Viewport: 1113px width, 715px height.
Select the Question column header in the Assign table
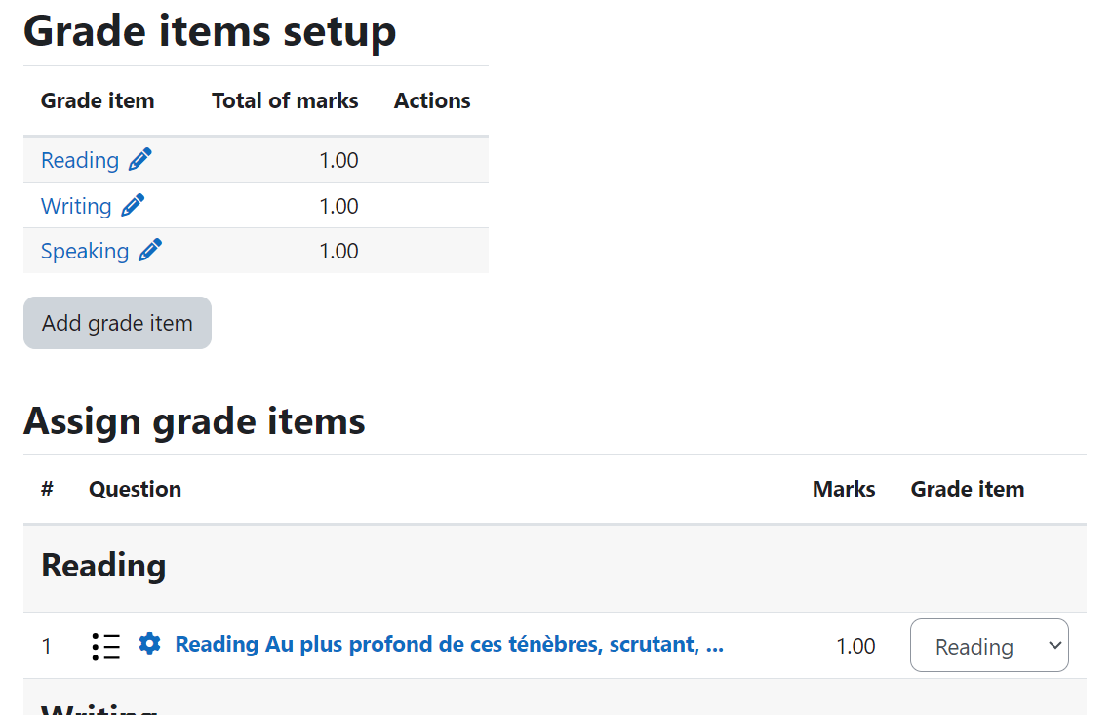pyautogui.click(x=135, y=490)
